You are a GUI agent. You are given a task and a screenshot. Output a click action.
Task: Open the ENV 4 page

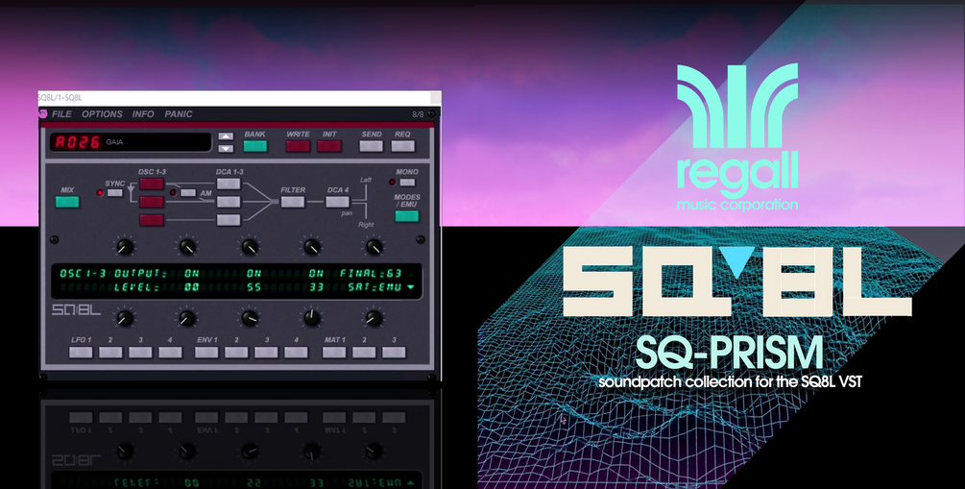coord(296,353)
